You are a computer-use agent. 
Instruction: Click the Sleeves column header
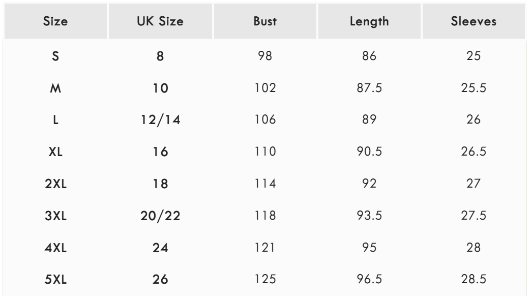click(x=474, y=23)
